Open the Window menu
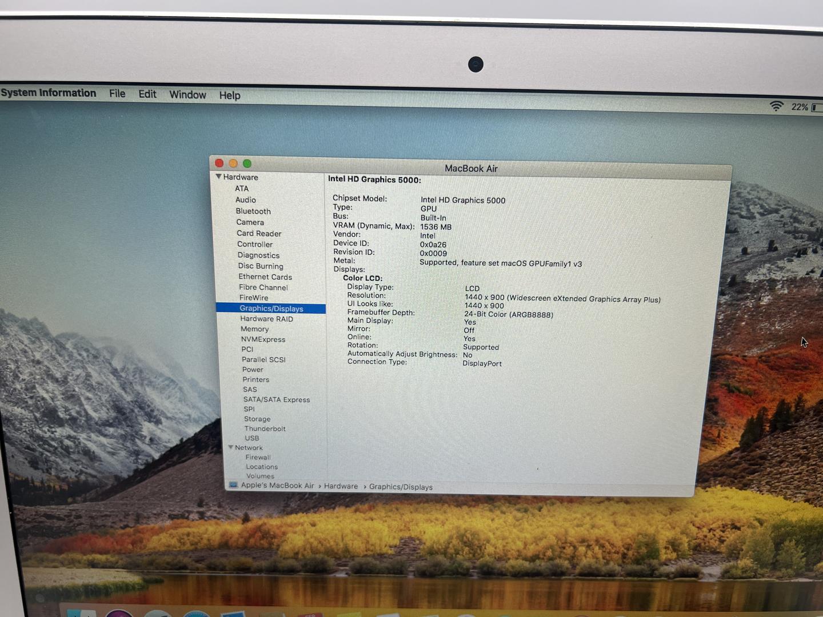823x617 pixels. [x=187, y=95]
